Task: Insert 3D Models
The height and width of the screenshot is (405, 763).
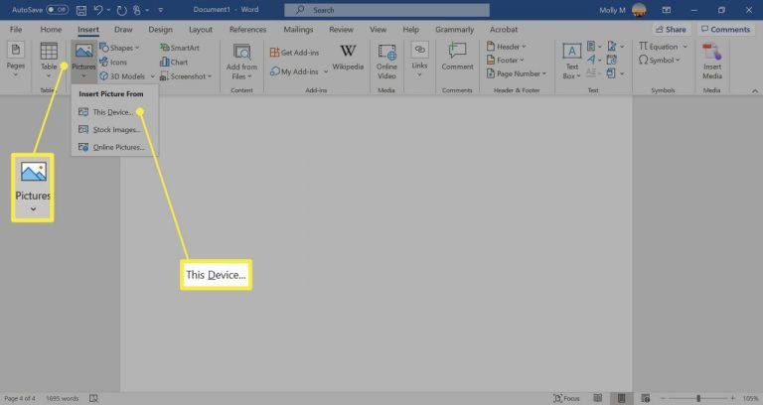Action: pyautogui.click(x=122, y=76)
